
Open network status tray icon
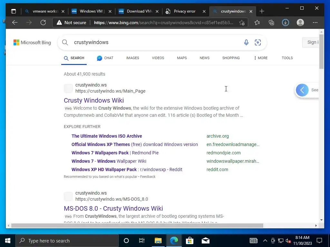coord(281,241)
